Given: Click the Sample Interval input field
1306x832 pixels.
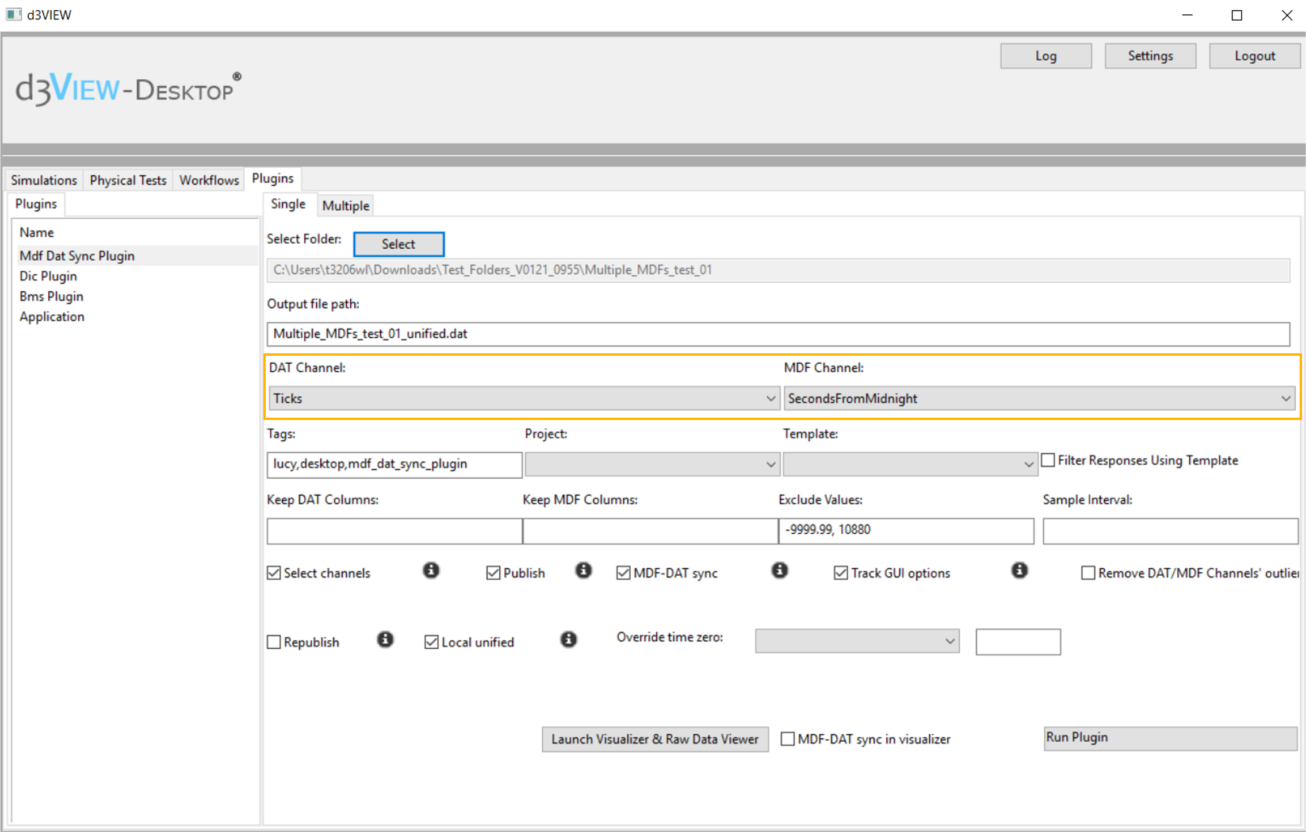Looking at the screenshot, I should [1170, 530].
